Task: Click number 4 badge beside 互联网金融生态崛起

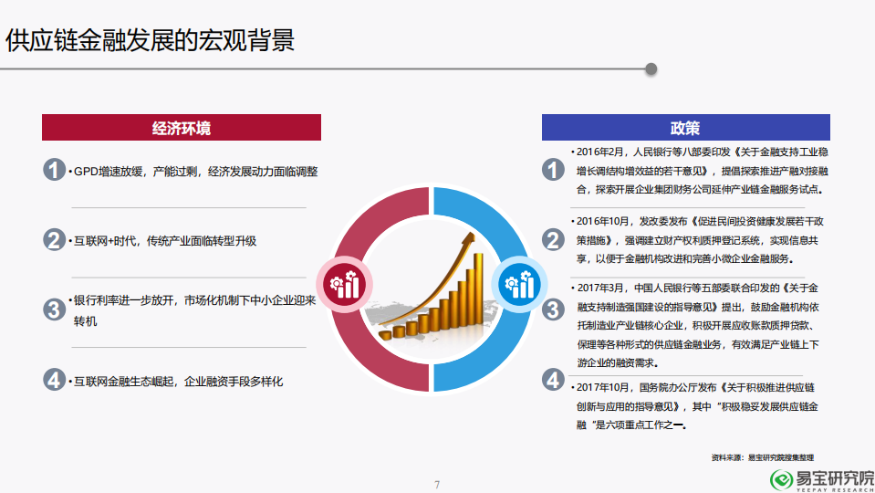Action: pos(54,380)
